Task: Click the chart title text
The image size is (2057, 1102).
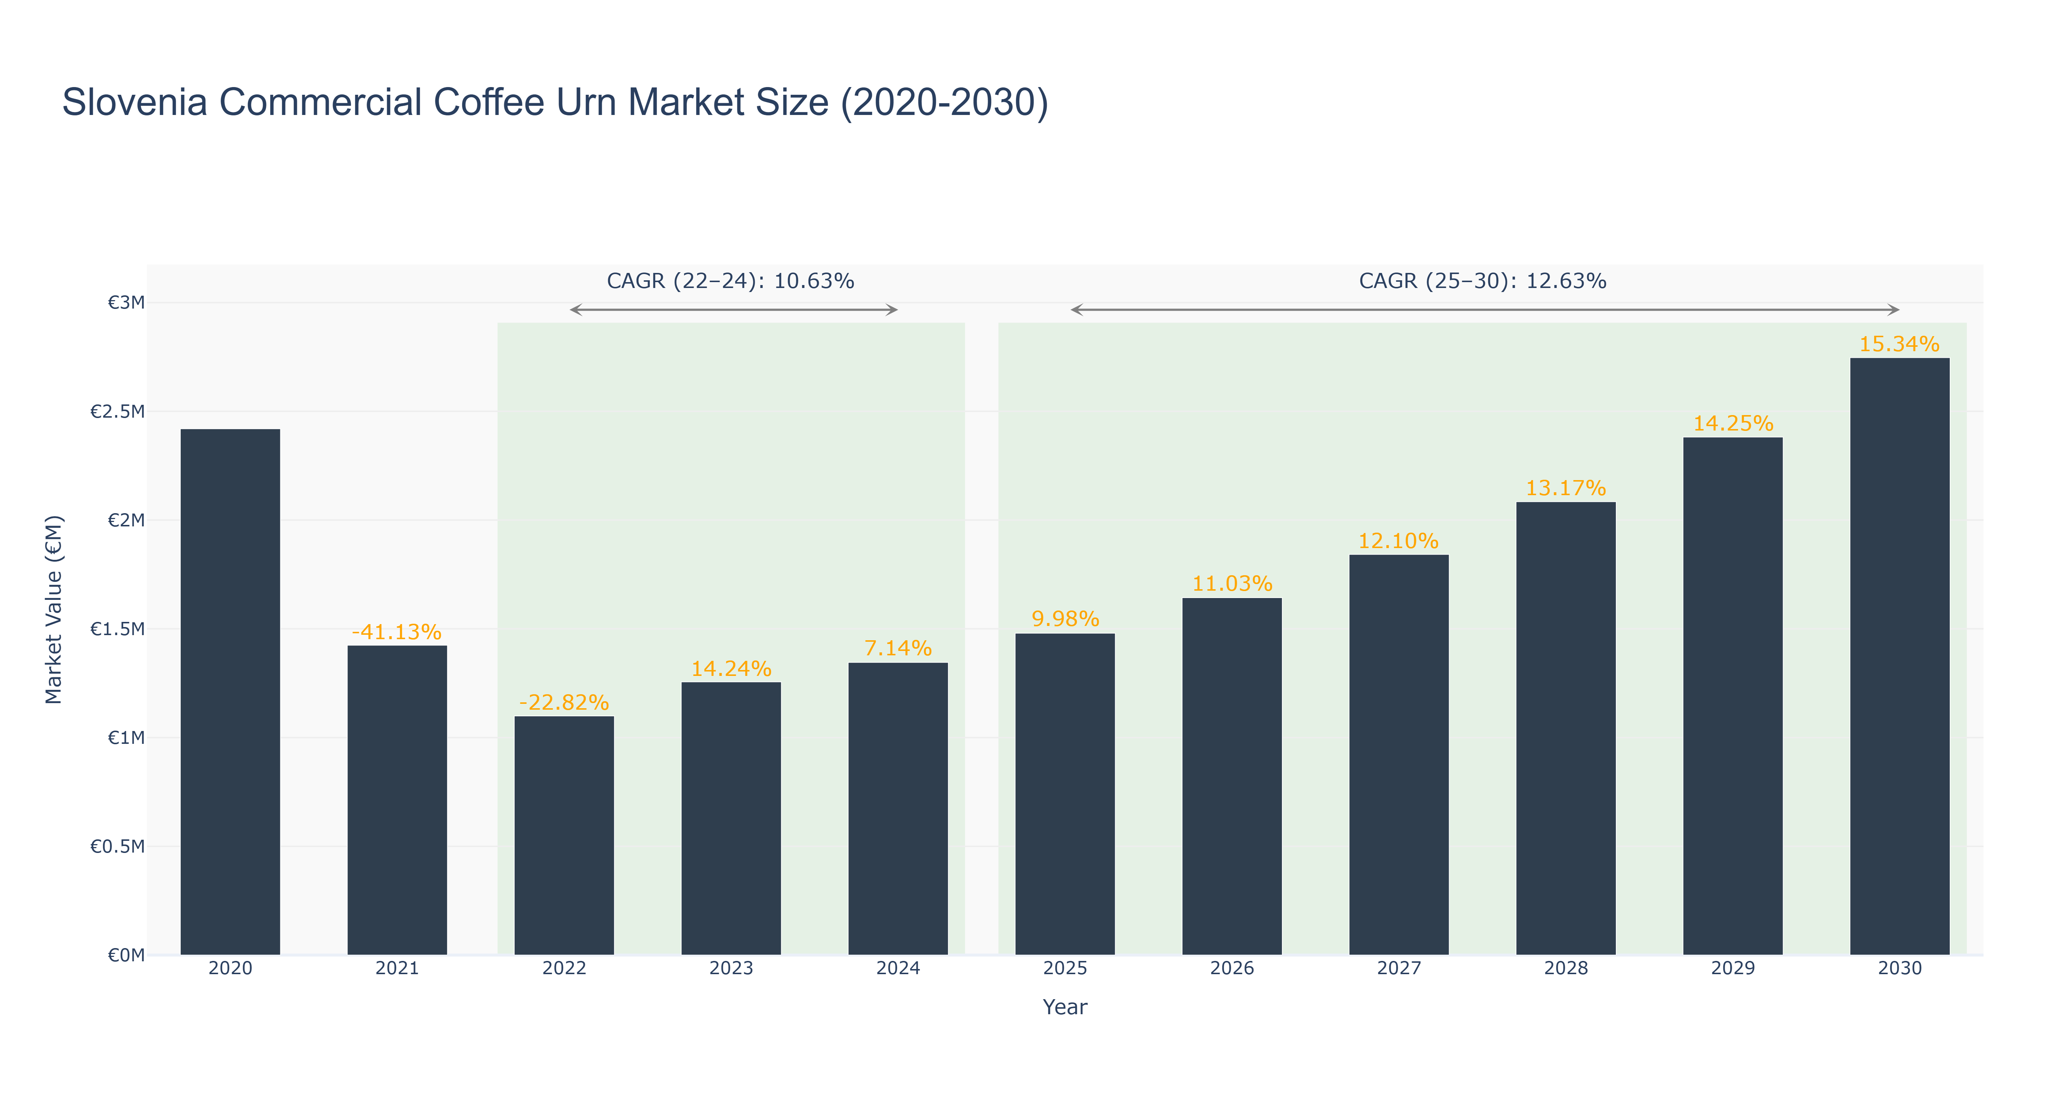Action: click(x=555, y=102)
